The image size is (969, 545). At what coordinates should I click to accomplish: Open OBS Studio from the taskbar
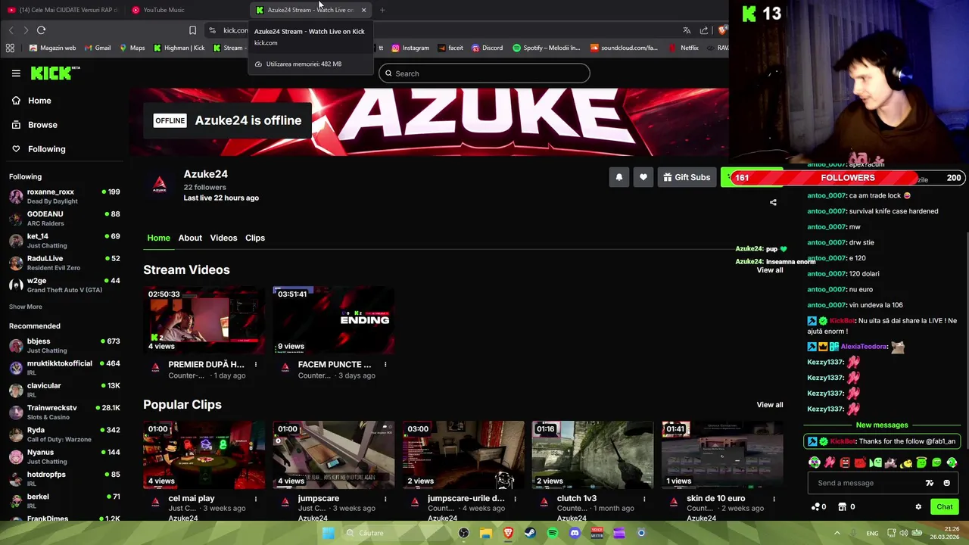coord(464,533)
